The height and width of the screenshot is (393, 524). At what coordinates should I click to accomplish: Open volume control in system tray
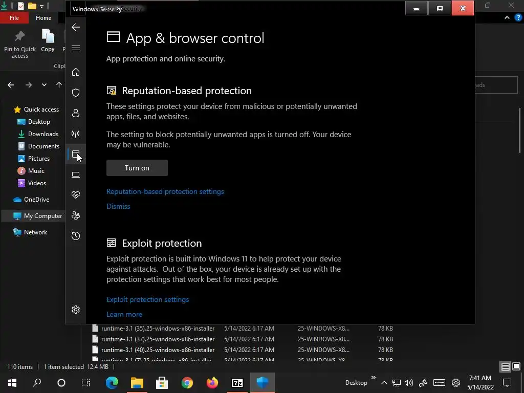[409, 383]
